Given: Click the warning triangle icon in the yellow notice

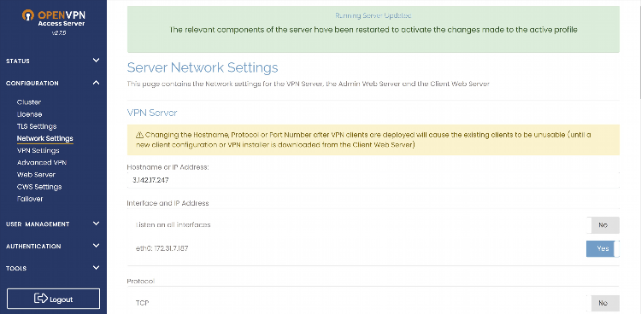Looking at the screenshot, I should tap(139, 135).
